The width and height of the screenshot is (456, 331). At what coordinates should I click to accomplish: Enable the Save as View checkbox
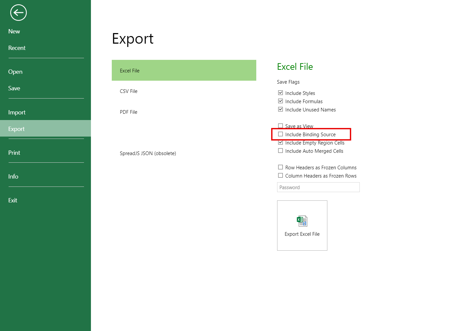click(x=280, y=126)
